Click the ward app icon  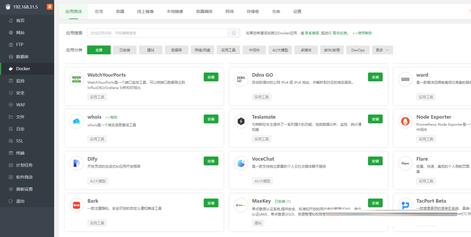(x=405, y=80)
